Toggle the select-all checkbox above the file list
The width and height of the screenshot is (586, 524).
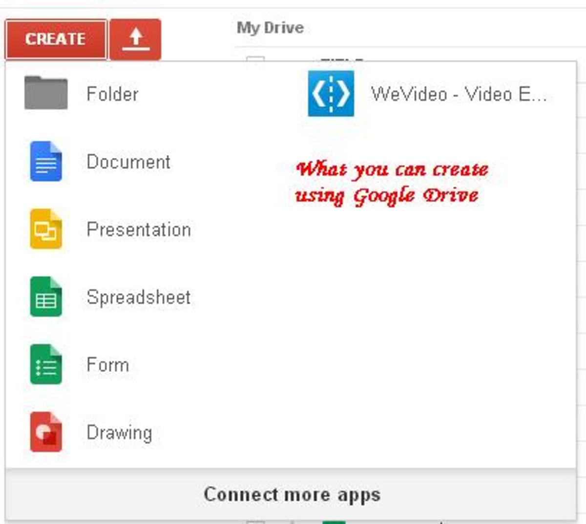tap(256, 59)
